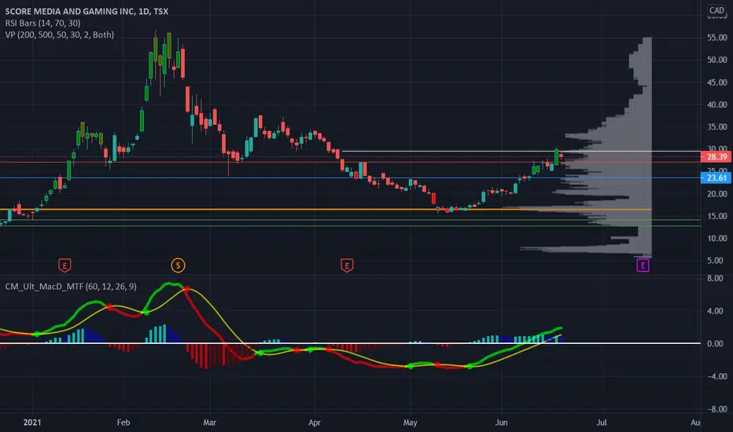The image size is (733, 432).
Task: Click the orange split S marker
Action: click(178, 265)
